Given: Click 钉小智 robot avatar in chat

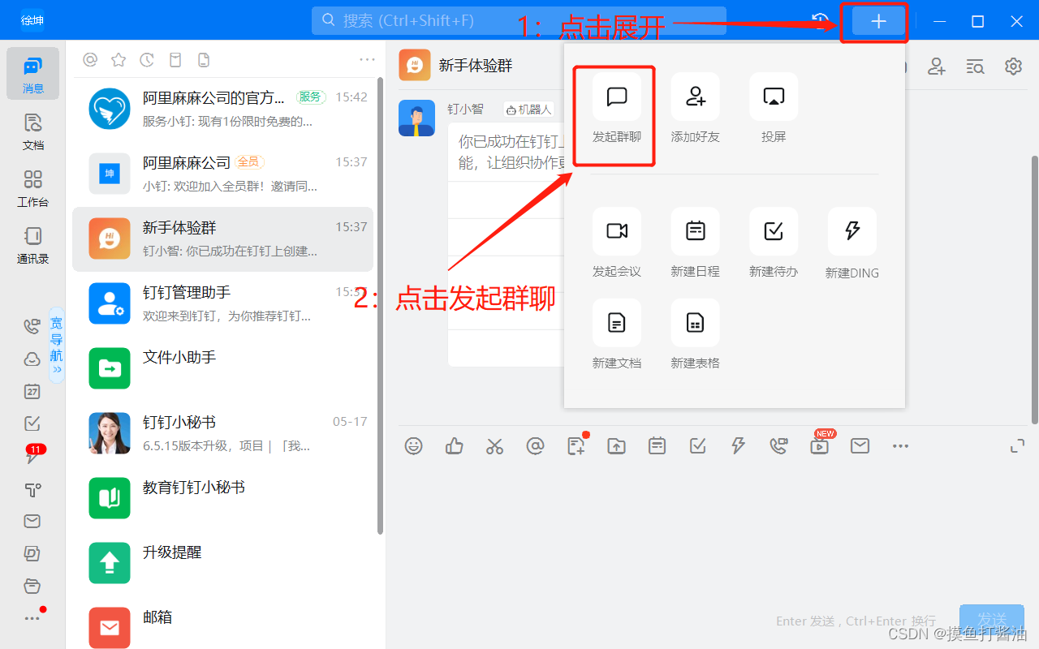Looking at the screenshot, I should (416, 118).
